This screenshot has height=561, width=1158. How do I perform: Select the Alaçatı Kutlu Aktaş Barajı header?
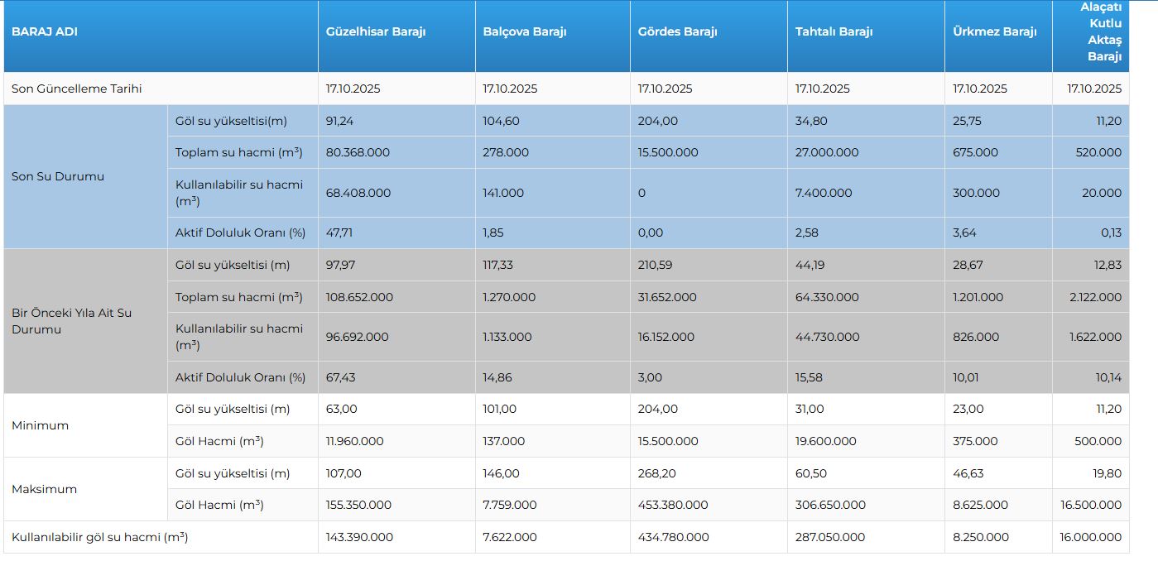(1101, 32)
